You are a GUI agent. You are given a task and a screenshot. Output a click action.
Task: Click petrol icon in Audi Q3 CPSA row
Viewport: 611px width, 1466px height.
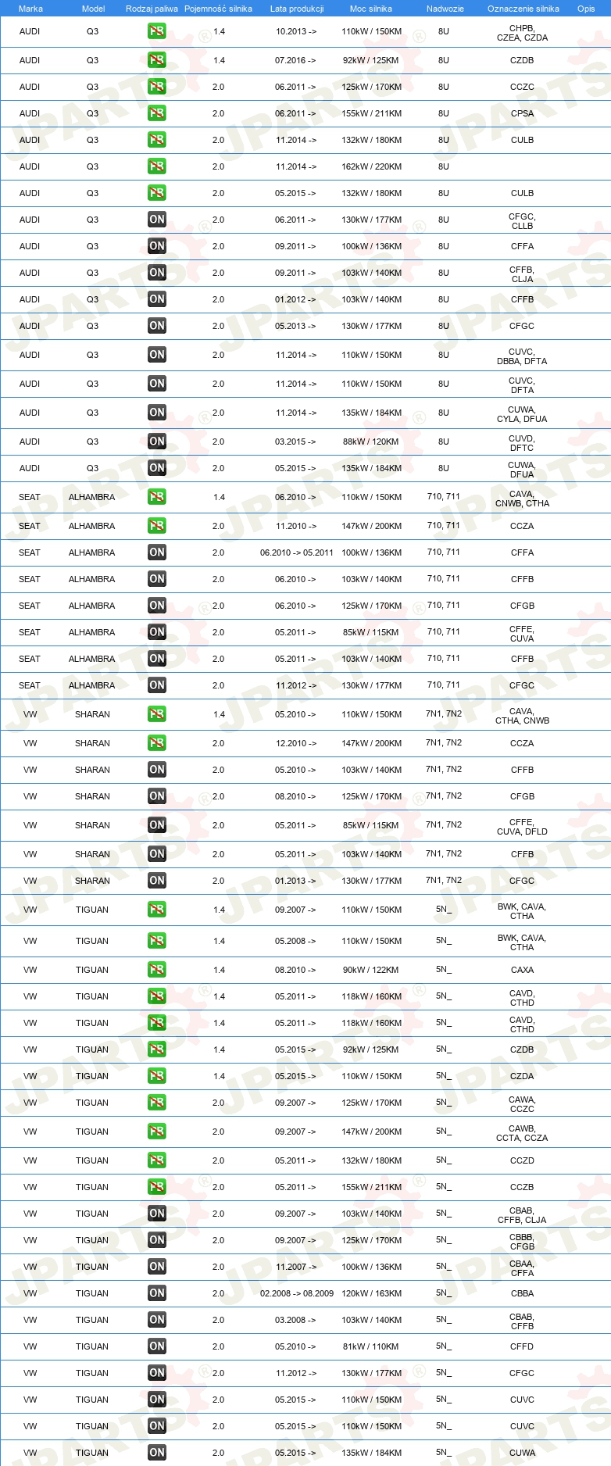pos(157,113)
